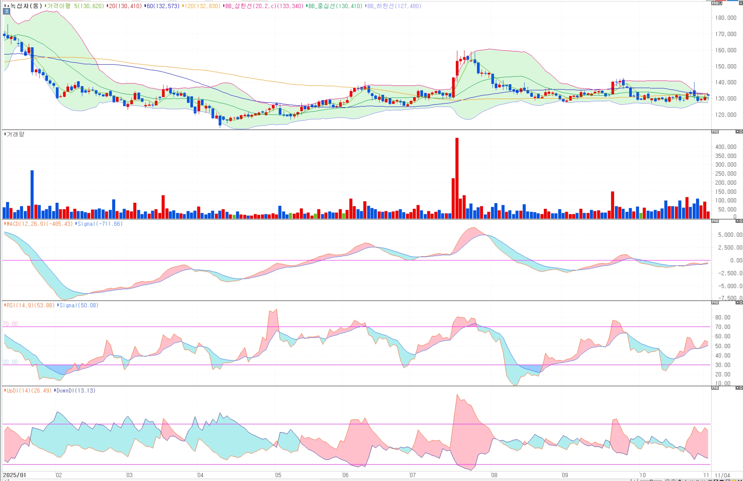
Task: Click the I button on price panel
Action: click(x=717, y=3)
